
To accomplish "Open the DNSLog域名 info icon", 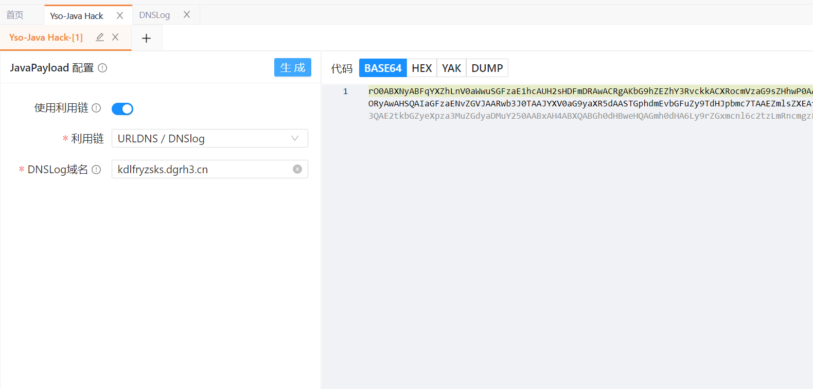I will click(x=96, y=170).
